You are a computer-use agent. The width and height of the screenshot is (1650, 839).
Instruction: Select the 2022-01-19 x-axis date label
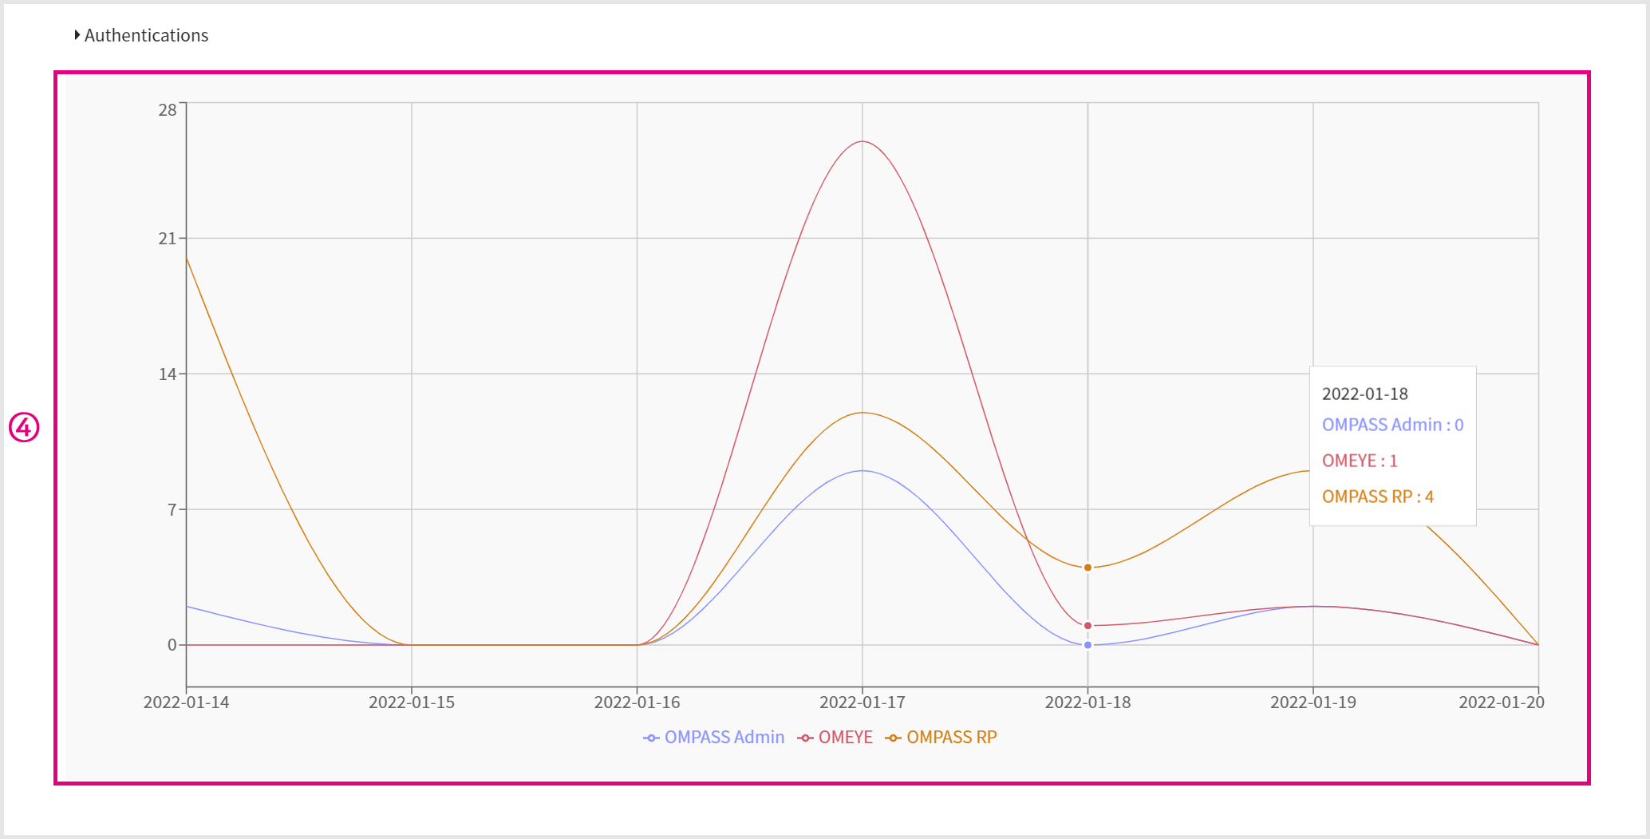1312,702
